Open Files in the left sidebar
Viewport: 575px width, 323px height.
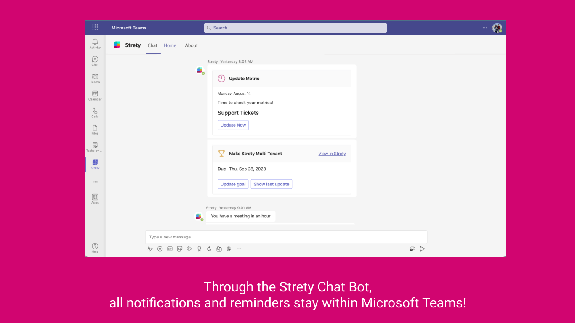(x=95, y=130)
